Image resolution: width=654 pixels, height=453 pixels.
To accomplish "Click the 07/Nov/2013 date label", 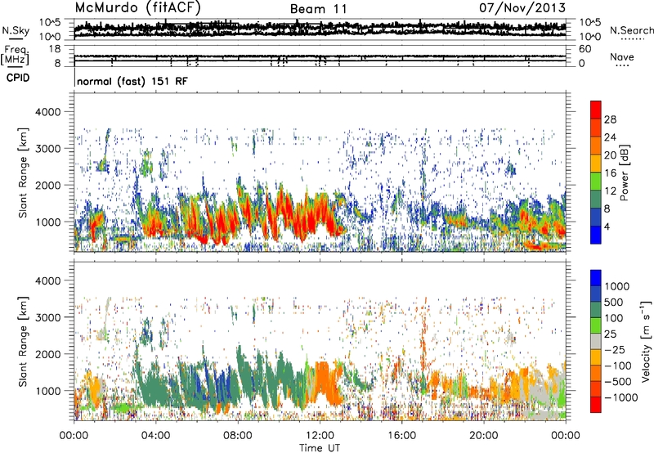I will pos(522,7).
